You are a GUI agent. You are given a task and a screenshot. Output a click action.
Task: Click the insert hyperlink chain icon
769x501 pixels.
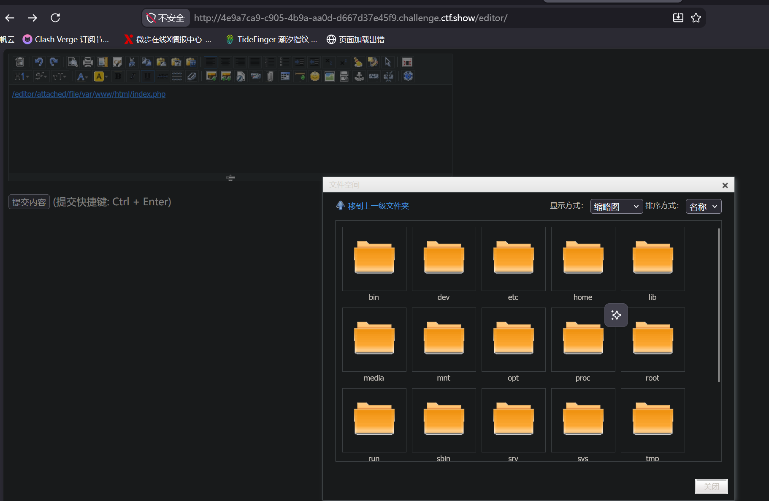click(x=374, y=76)
